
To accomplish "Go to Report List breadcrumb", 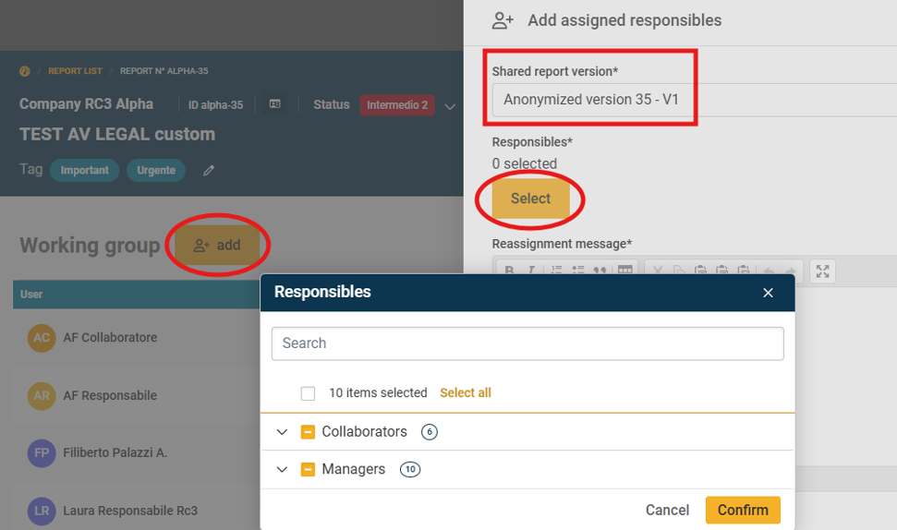I will click(75, 71).
